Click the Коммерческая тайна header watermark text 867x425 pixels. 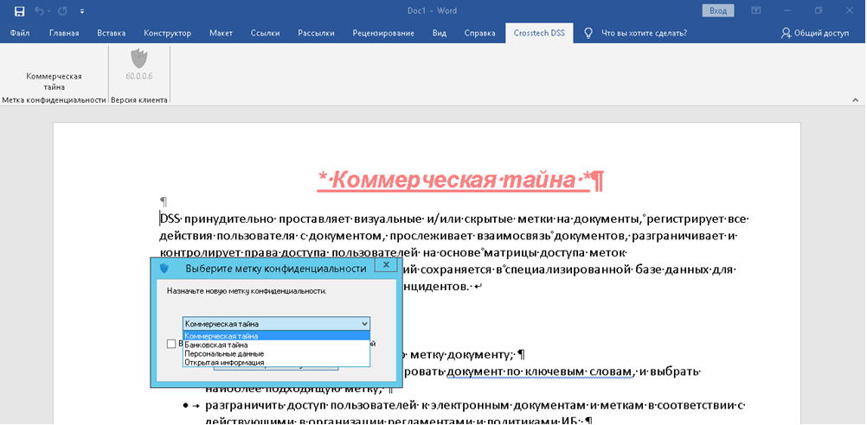pos(460,181)
